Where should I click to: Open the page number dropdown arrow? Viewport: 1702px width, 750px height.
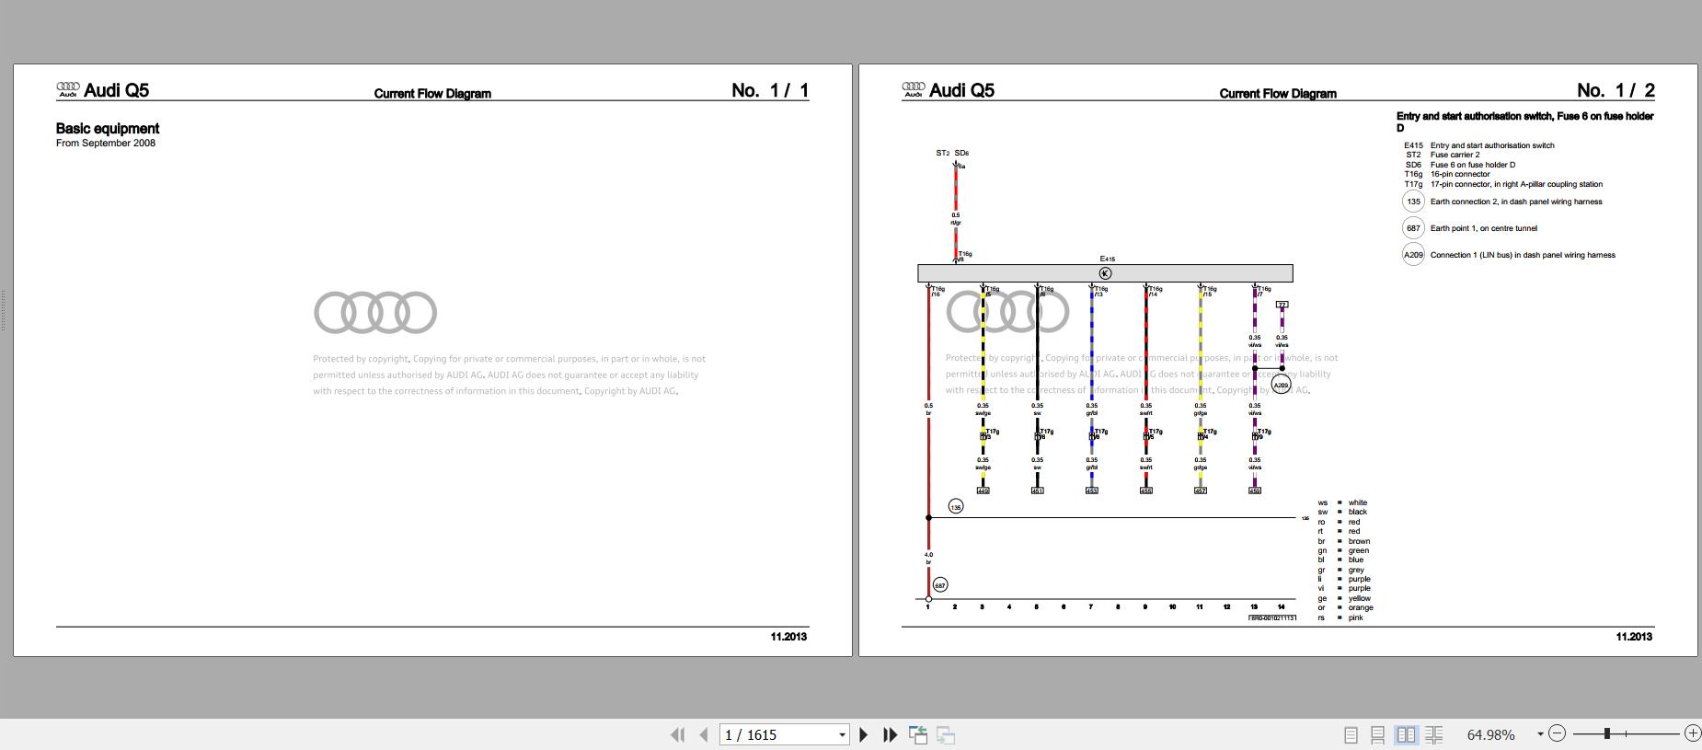coord(842,734)
